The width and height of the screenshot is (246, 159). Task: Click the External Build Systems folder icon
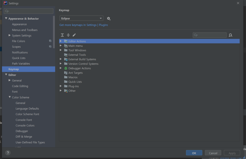66,59
